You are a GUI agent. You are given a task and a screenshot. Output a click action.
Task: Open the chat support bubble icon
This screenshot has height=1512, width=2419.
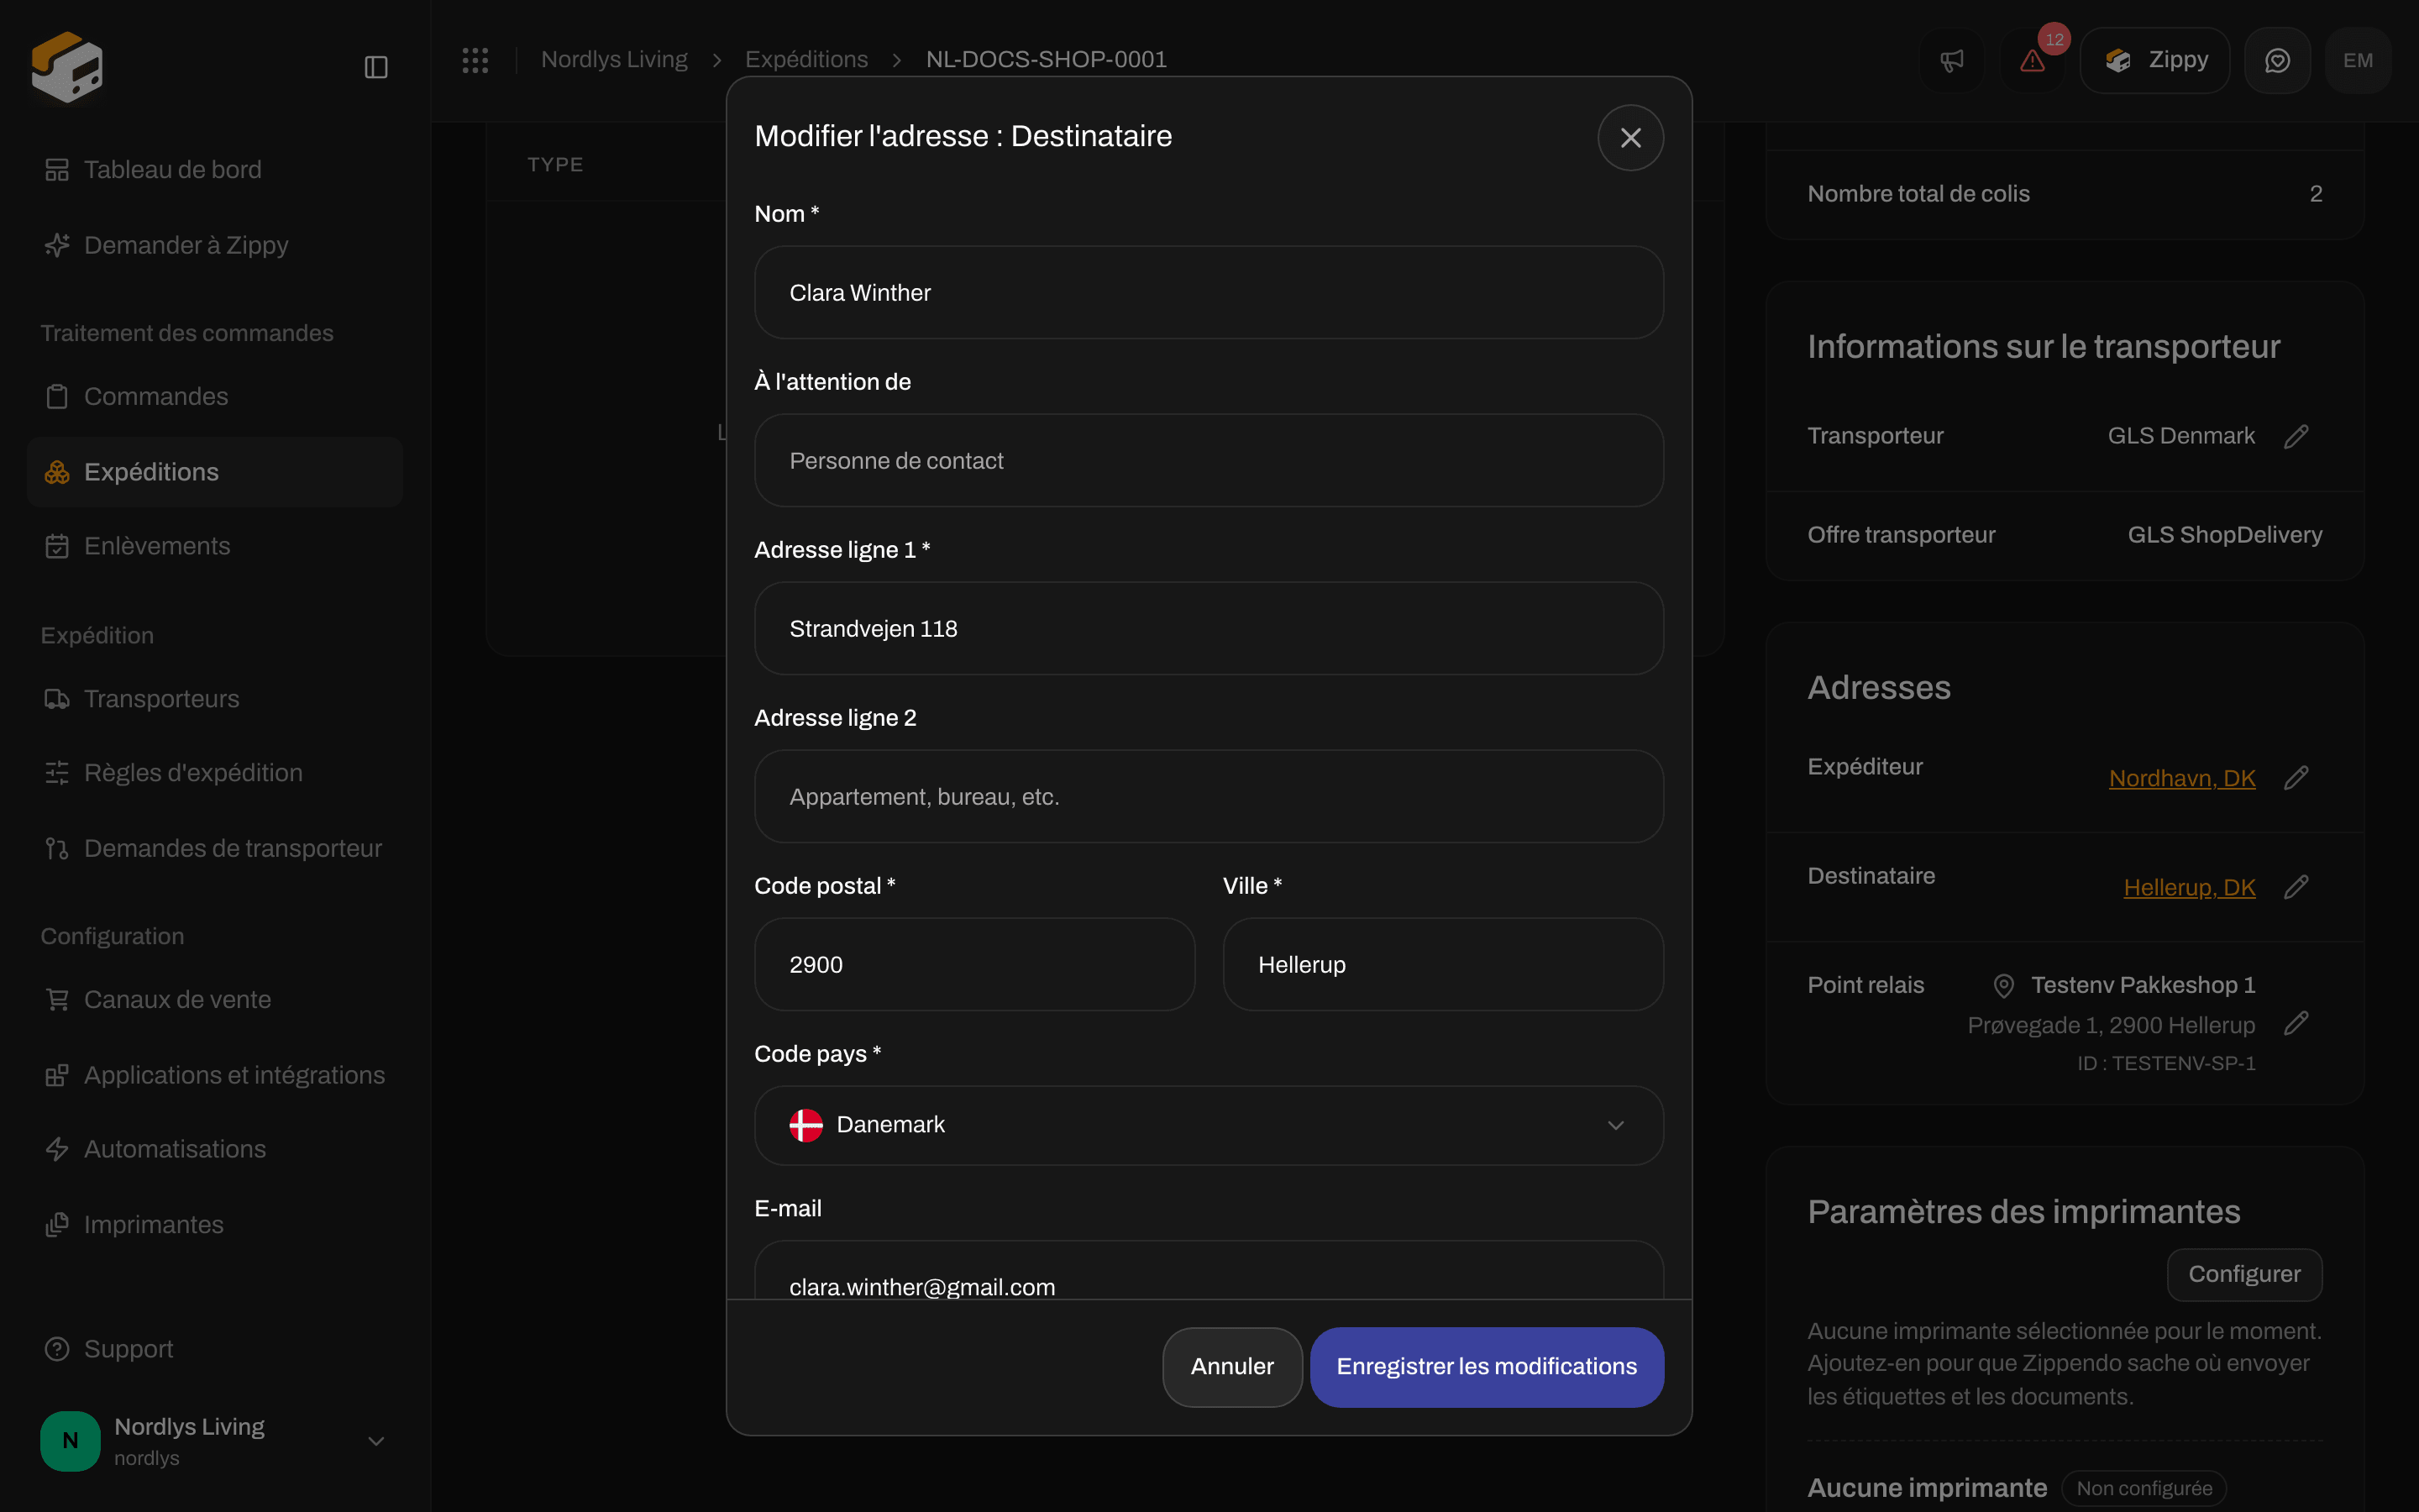click(x=2277, y=60)
